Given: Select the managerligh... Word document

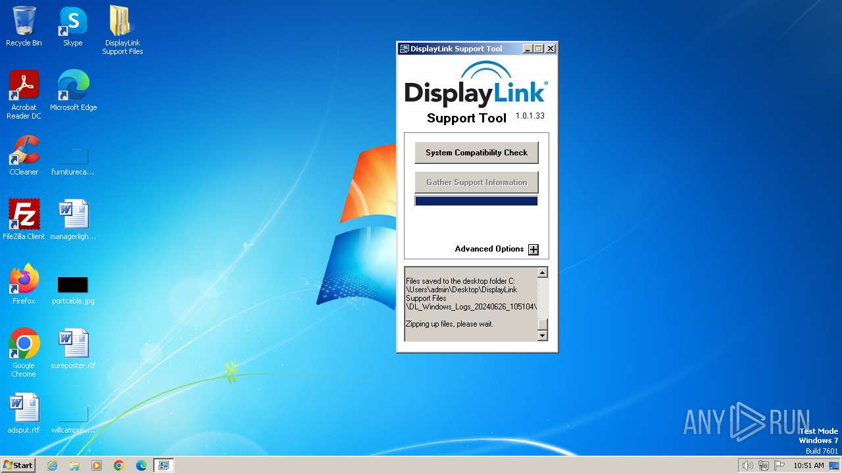Looking at the screenshot, I should click(73, 220).
